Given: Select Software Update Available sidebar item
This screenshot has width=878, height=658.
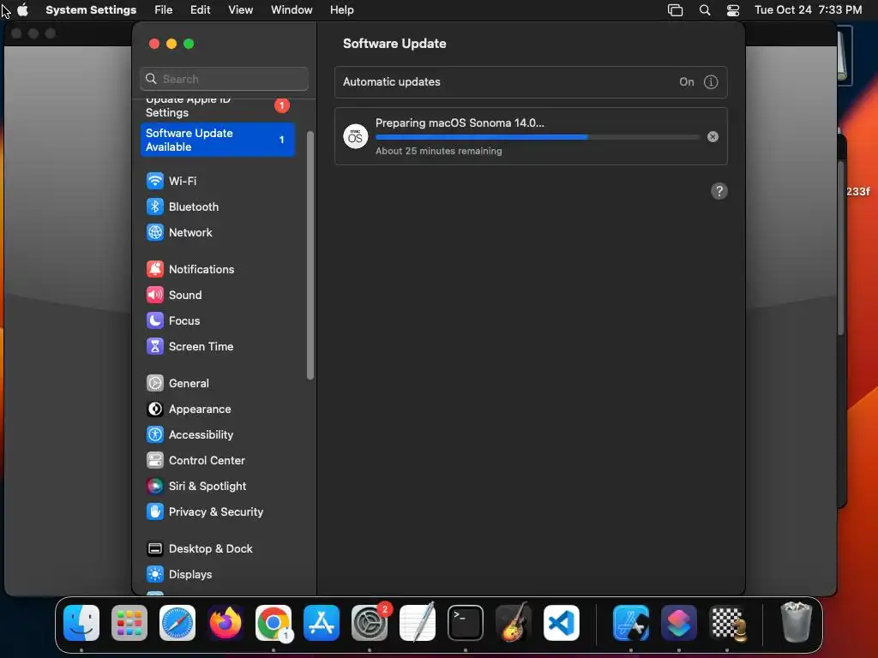Looking at the screenshot, I should pyautogui.click(x=219, y=140).
